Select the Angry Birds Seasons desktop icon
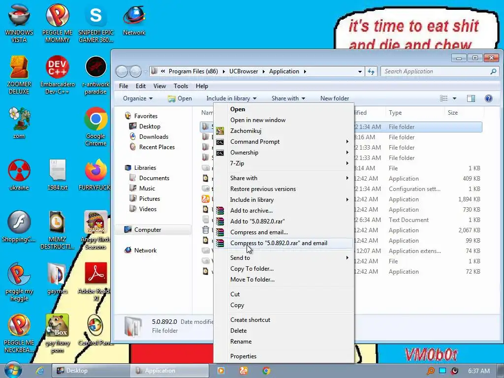This screenshot has height=378, width=504. pos(96,230)
